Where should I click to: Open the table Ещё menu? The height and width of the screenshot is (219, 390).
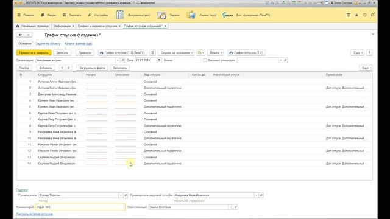(x=366, y=68)
